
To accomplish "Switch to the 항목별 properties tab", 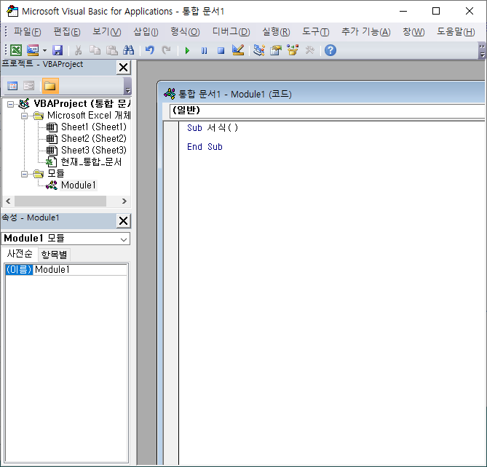I will click(x=54, y=255).
